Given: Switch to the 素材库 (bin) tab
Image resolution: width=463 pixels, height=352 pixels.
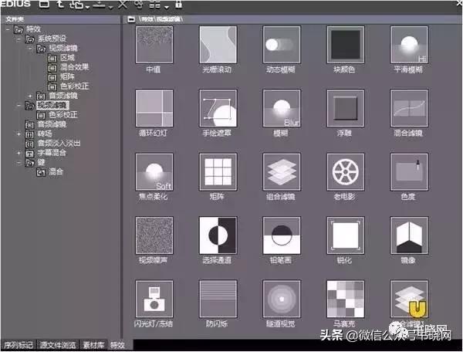Looking at the screenshot, I should click(93, 345).
